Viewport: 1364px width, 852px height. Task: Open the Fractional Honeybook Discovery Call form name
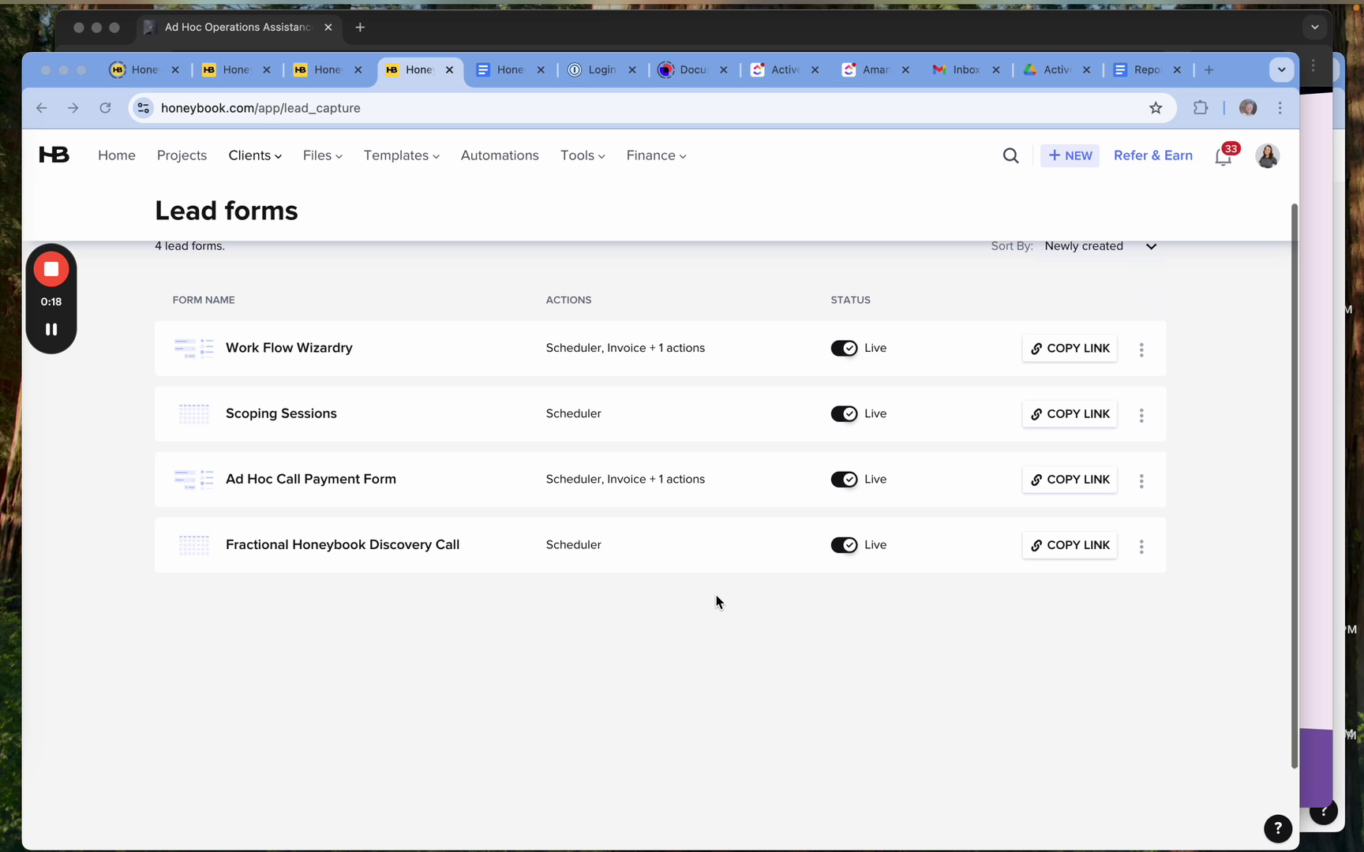pyautogui.click(x=343, y=544)
